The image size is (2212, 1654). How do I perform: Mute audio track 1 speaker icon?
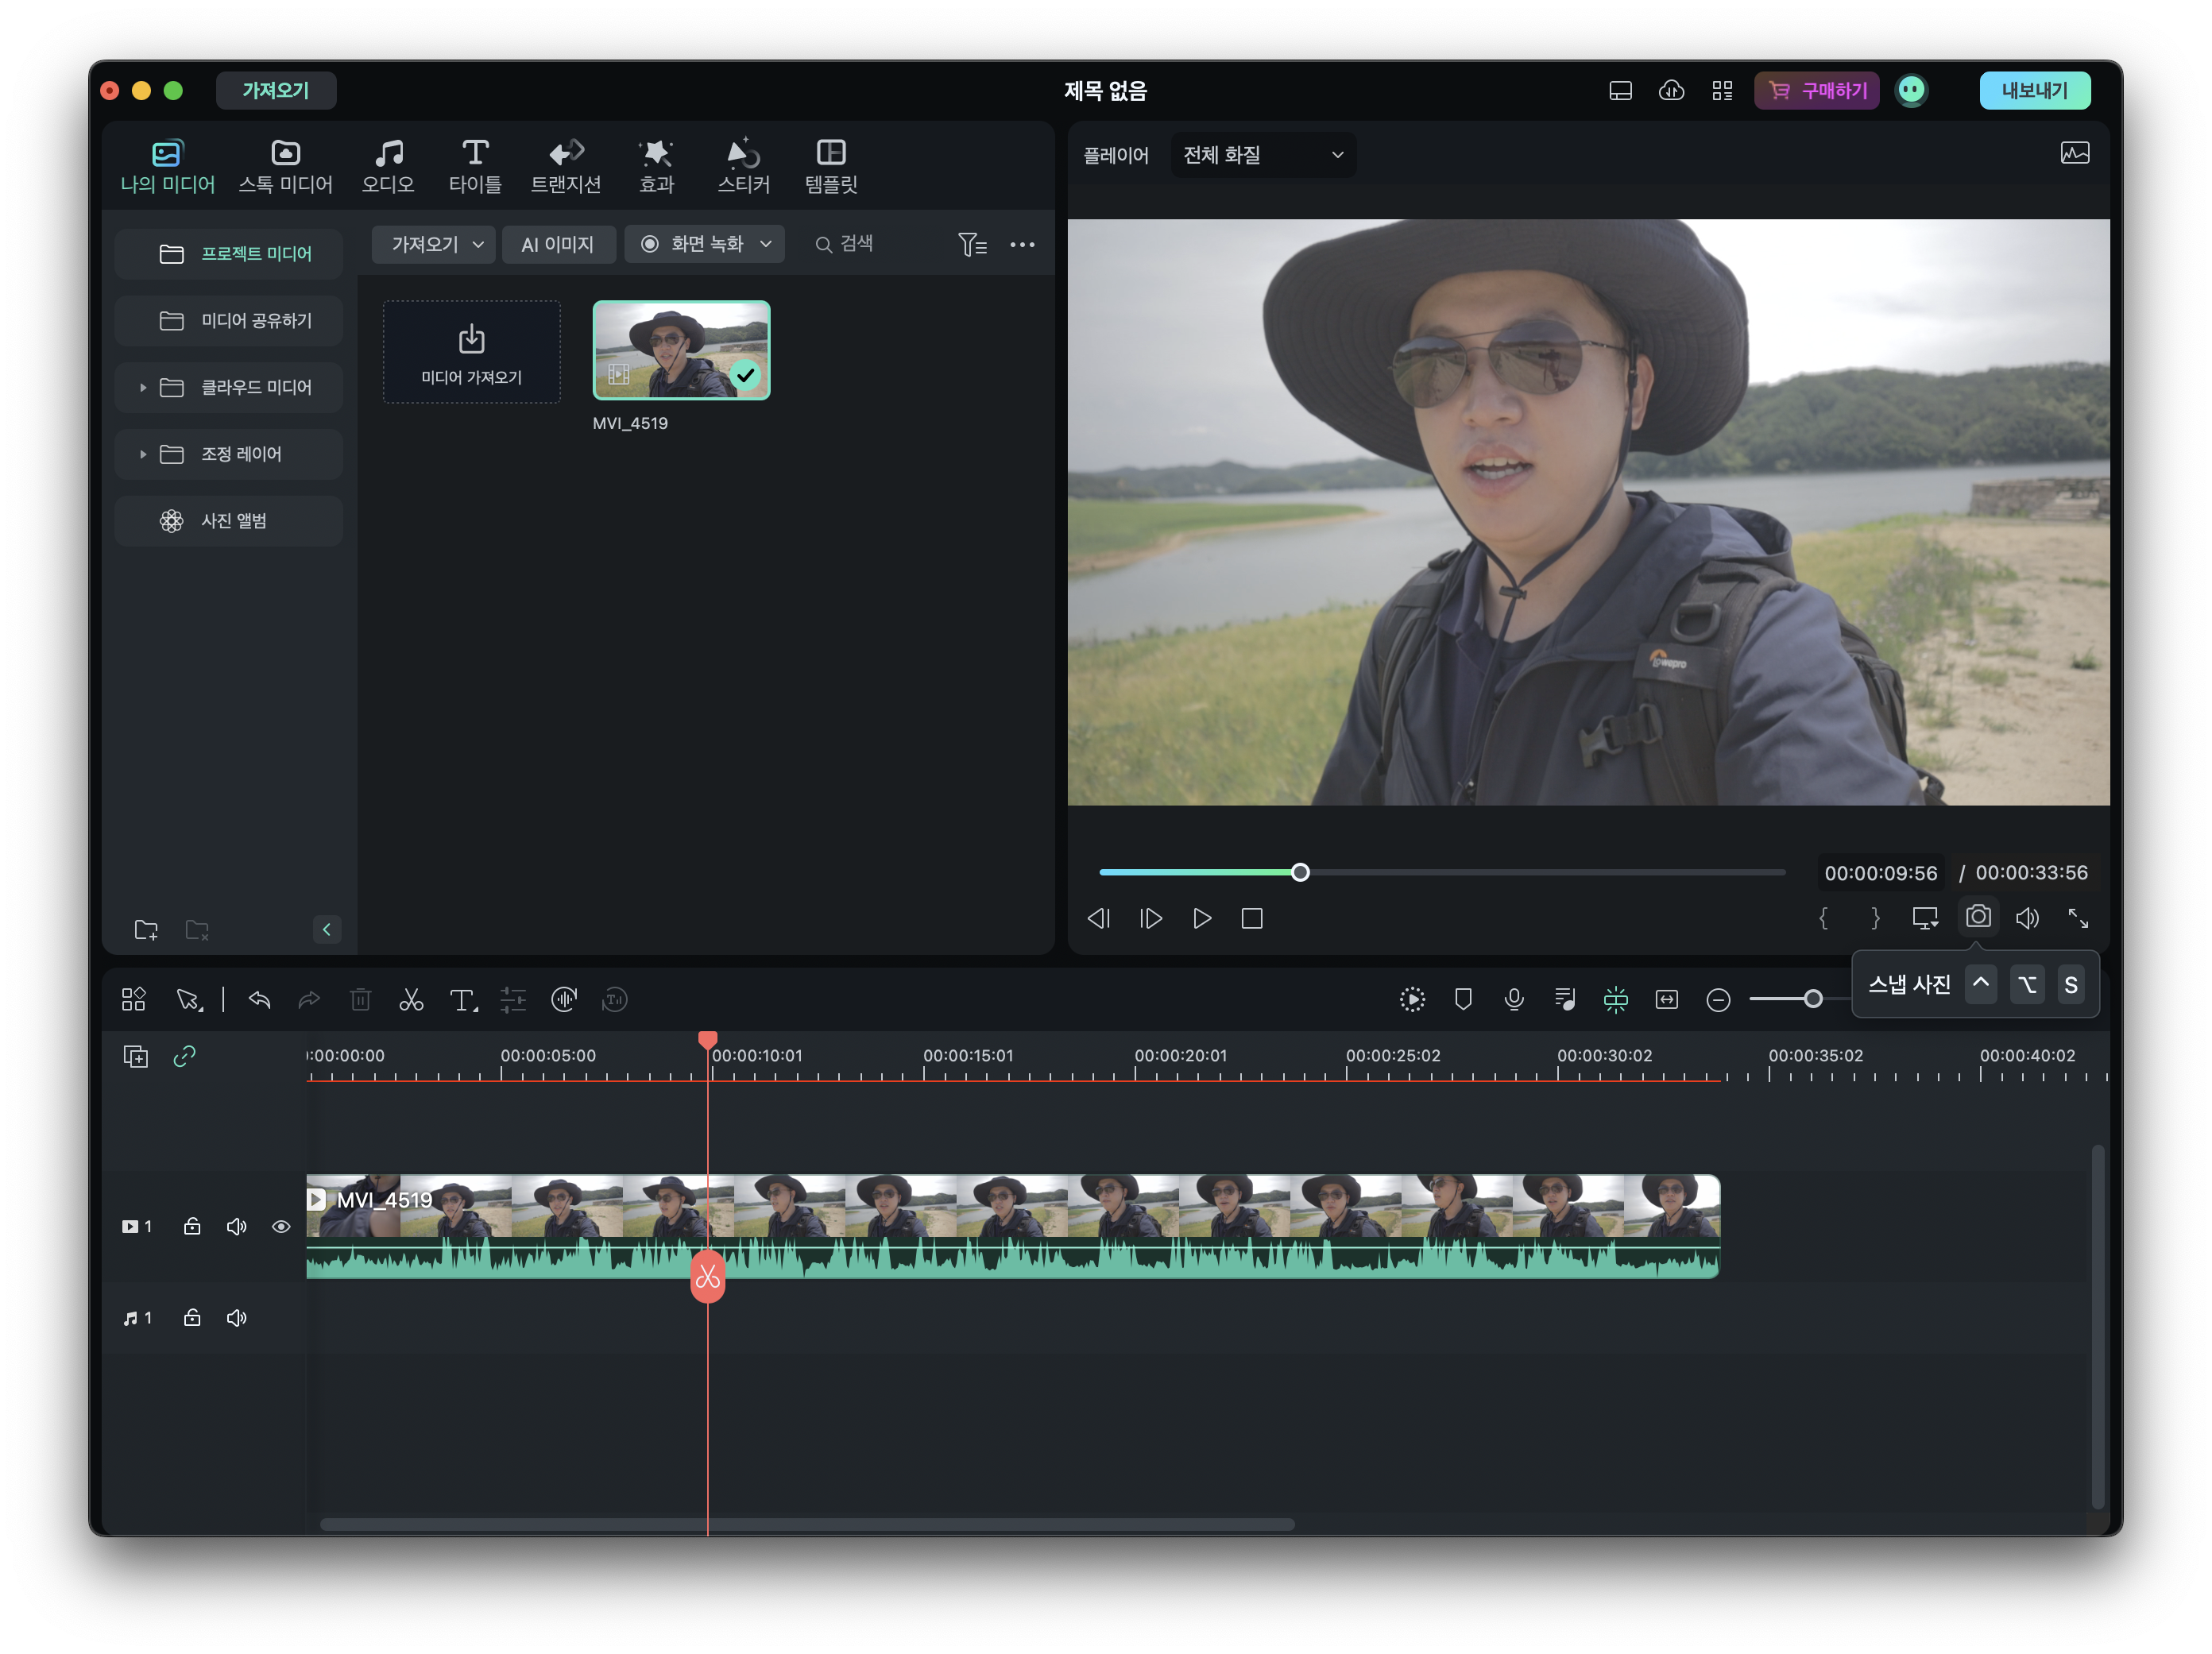236,1318
